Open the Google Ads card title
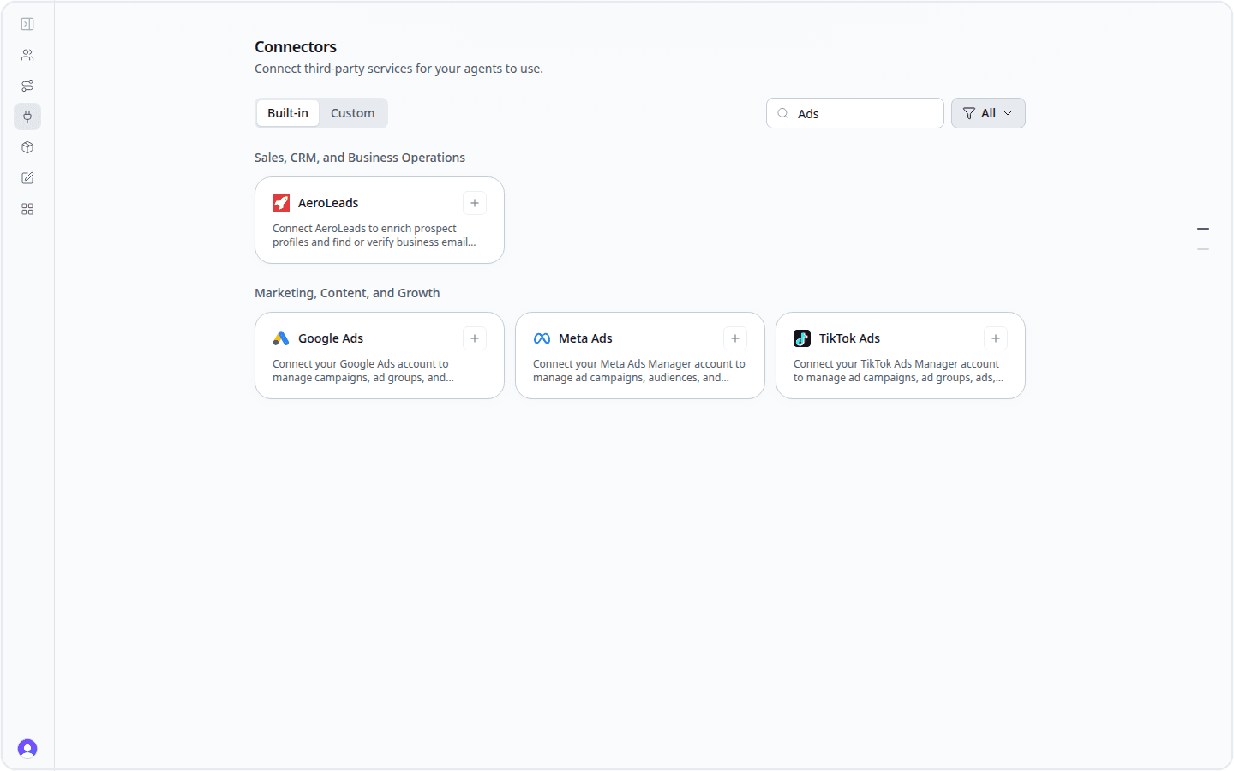This screenshot has width=1234, height=771. [331, 338]
